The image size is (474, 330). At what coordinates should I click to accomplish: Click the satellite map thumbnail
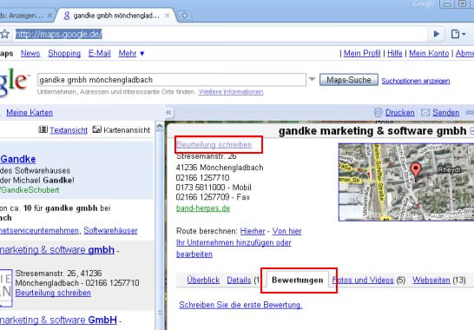pyautogui.click(x=406, y=182)
